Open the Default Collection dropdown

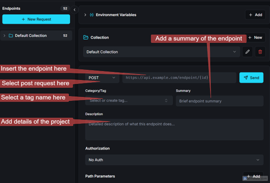pyautogui.click(x=162, y=52)
